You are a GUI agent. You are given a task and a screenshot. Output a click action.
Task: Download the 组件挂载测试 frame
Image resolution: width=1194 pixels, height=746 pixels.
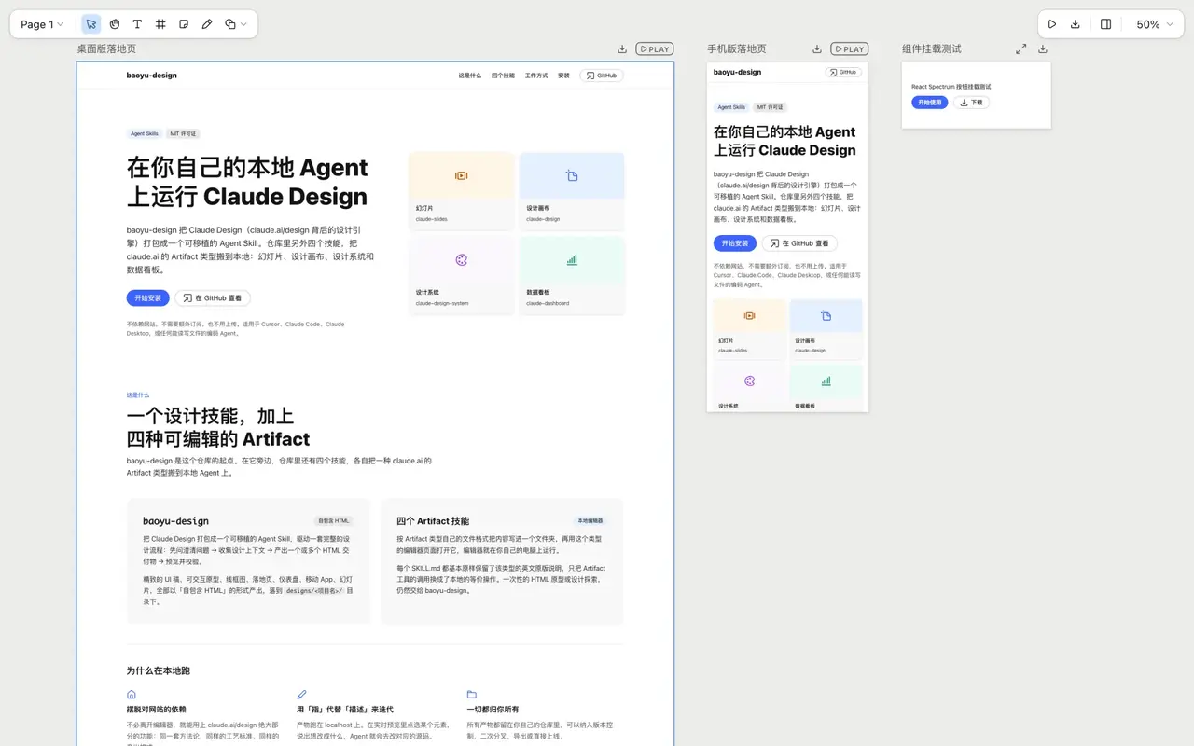[1043, 49]
